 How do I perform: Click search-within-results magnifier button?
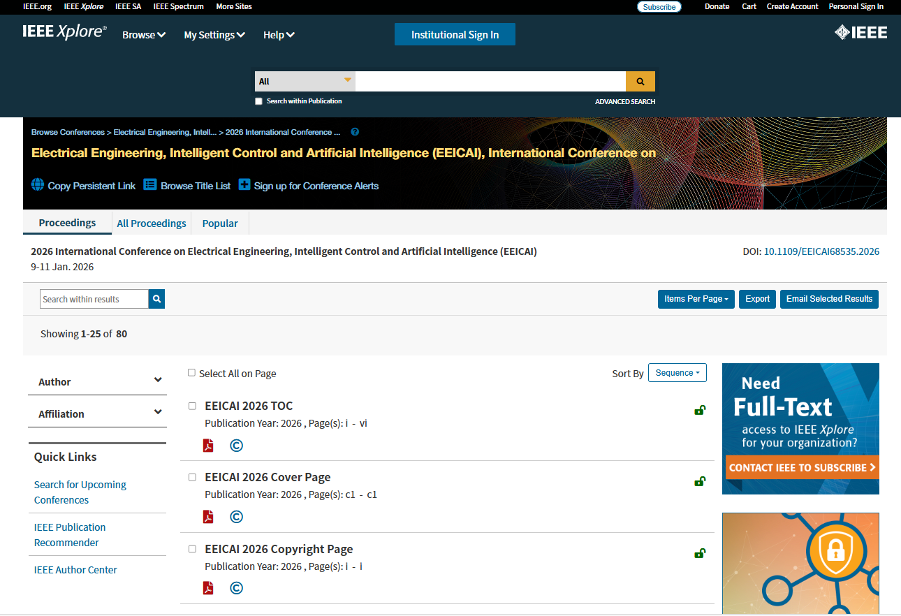click(156, 299)
